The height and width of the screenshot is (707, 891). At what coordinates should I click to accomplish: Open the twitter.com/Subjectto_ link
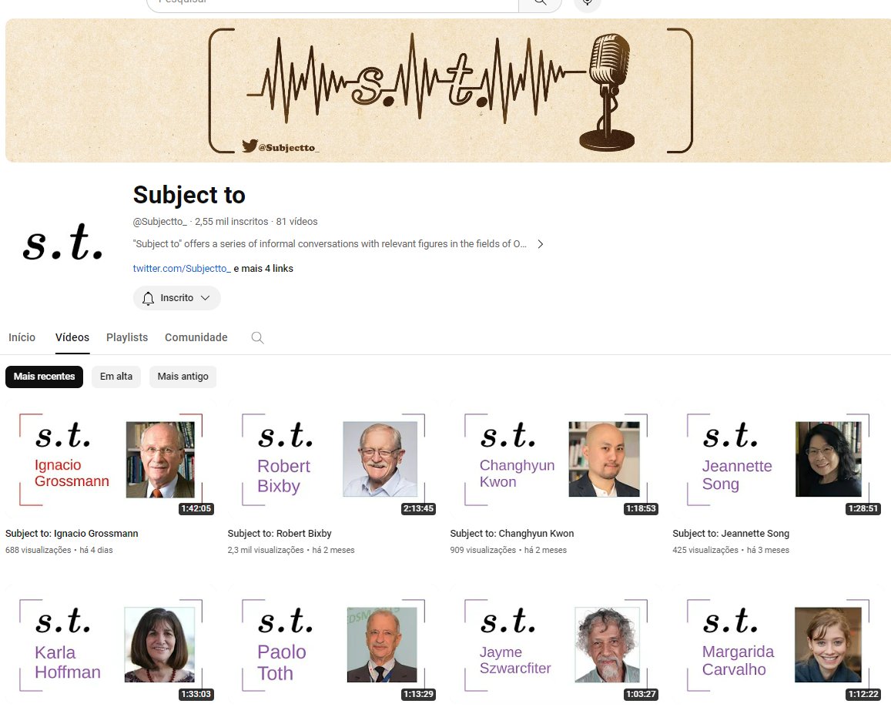pyautogui.click(x=182, y=268)
